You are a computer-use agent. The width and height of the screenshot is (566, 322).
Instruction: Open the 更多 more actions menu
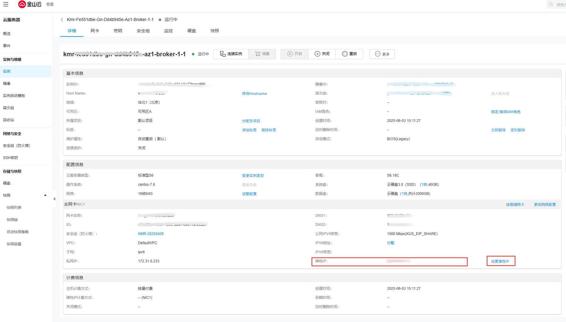point(382,54)
